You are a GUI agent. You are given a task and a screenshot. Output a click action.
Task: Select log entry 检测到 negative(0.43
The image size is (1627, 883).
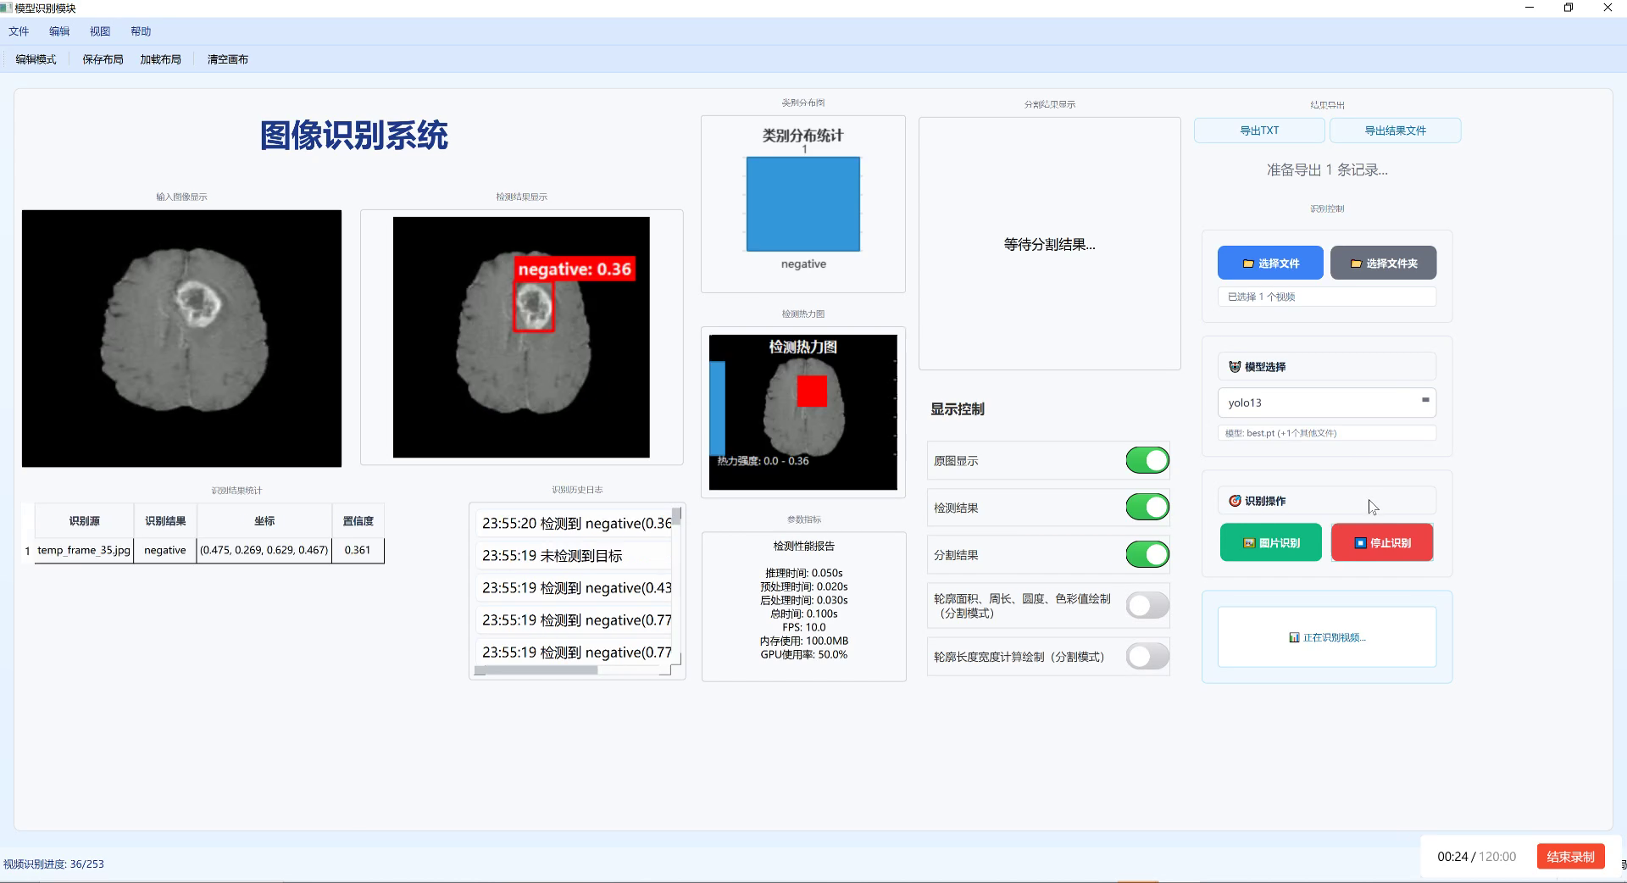[x=575, y=588]
